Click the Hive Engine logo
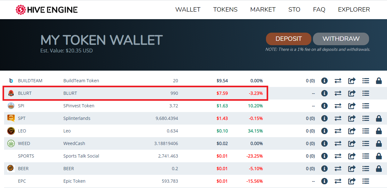387x188 pixels. (x=47, y=10)
